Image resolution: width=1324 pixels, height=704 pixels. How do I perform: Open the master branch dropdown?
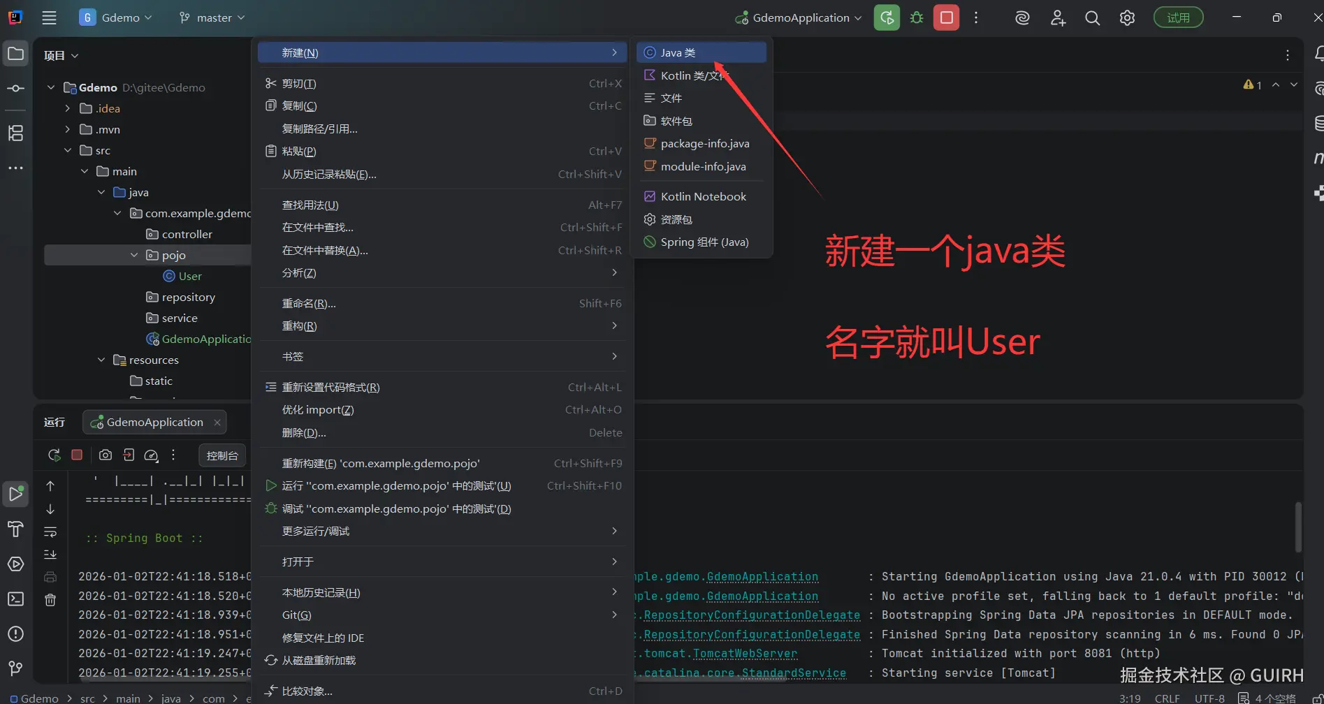pyautogui.click(x=212, y=18)
